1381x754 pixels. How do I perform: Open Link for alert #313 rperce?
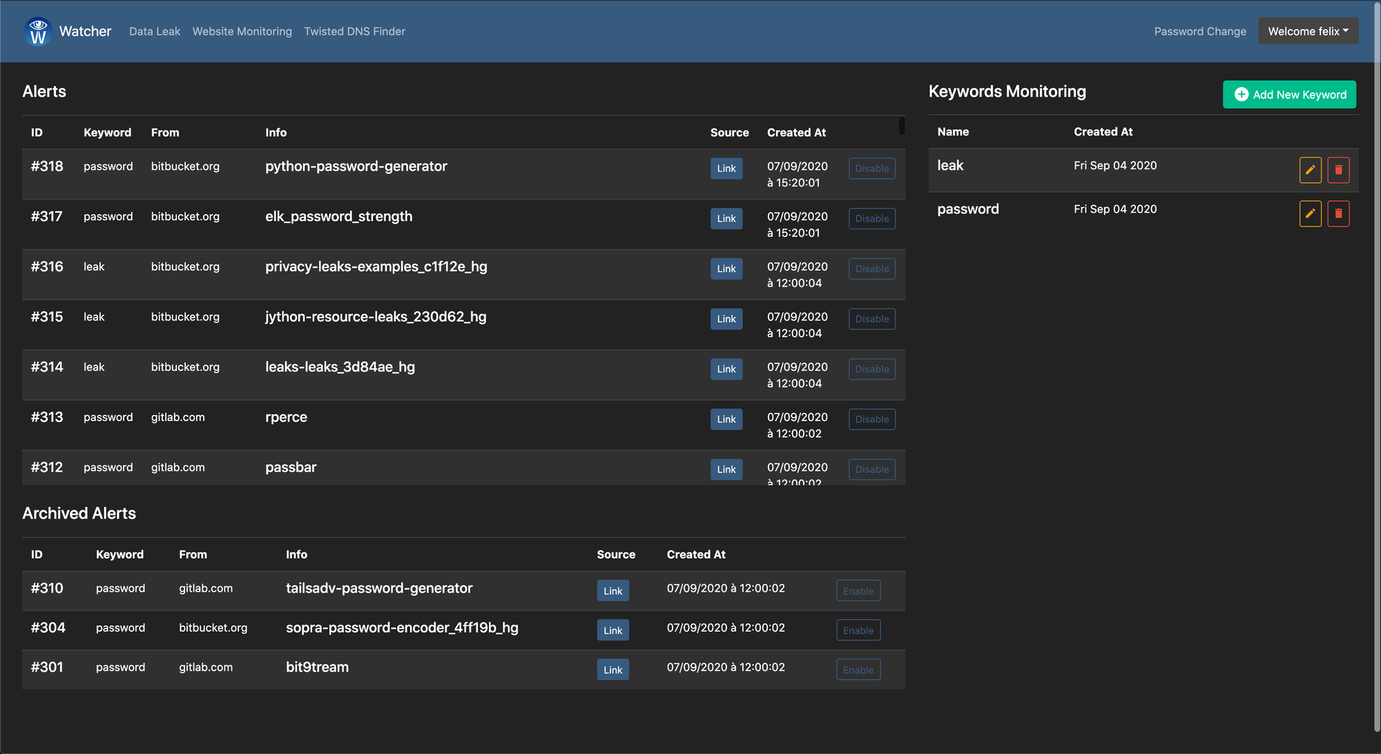click(726, 419)
